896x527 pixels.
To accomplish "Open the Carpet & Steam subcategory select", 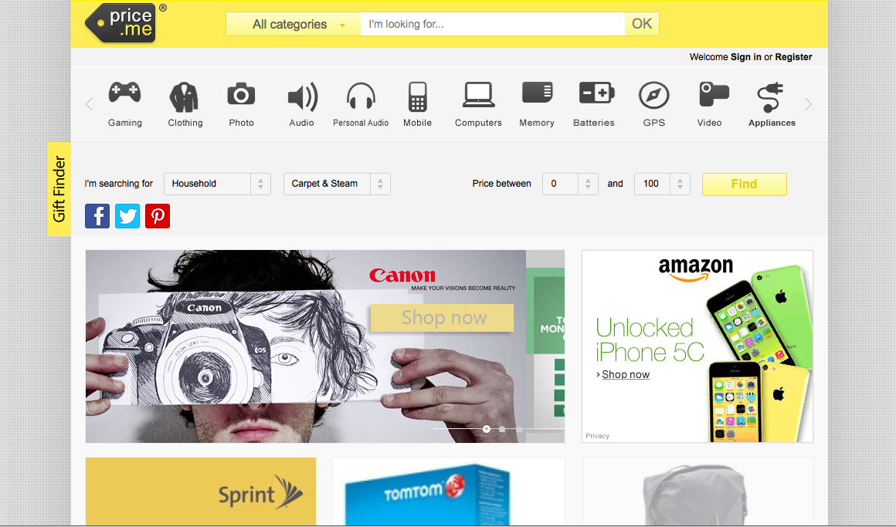I will click(x=337, y=184).
